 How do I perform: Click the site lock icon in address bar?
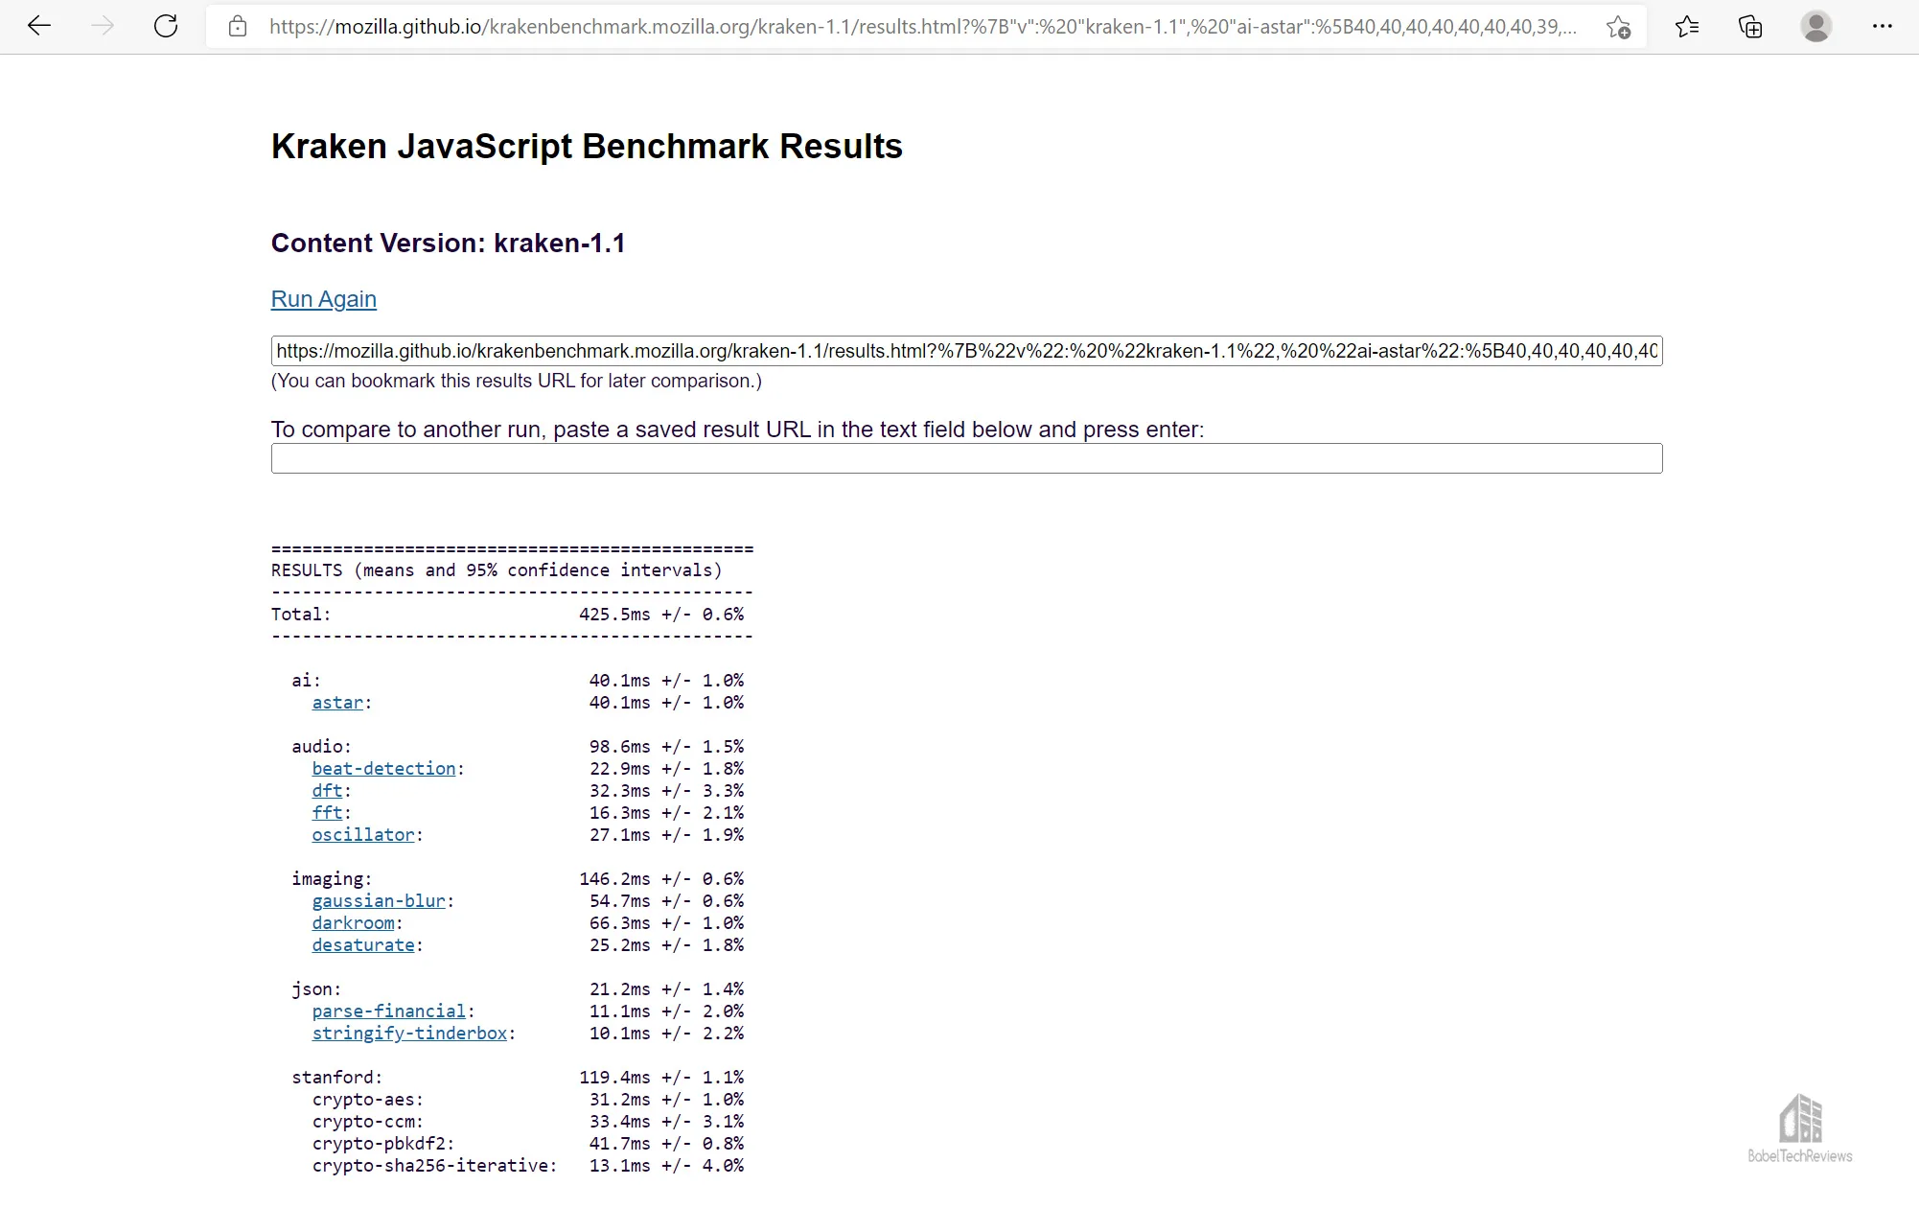238,27
